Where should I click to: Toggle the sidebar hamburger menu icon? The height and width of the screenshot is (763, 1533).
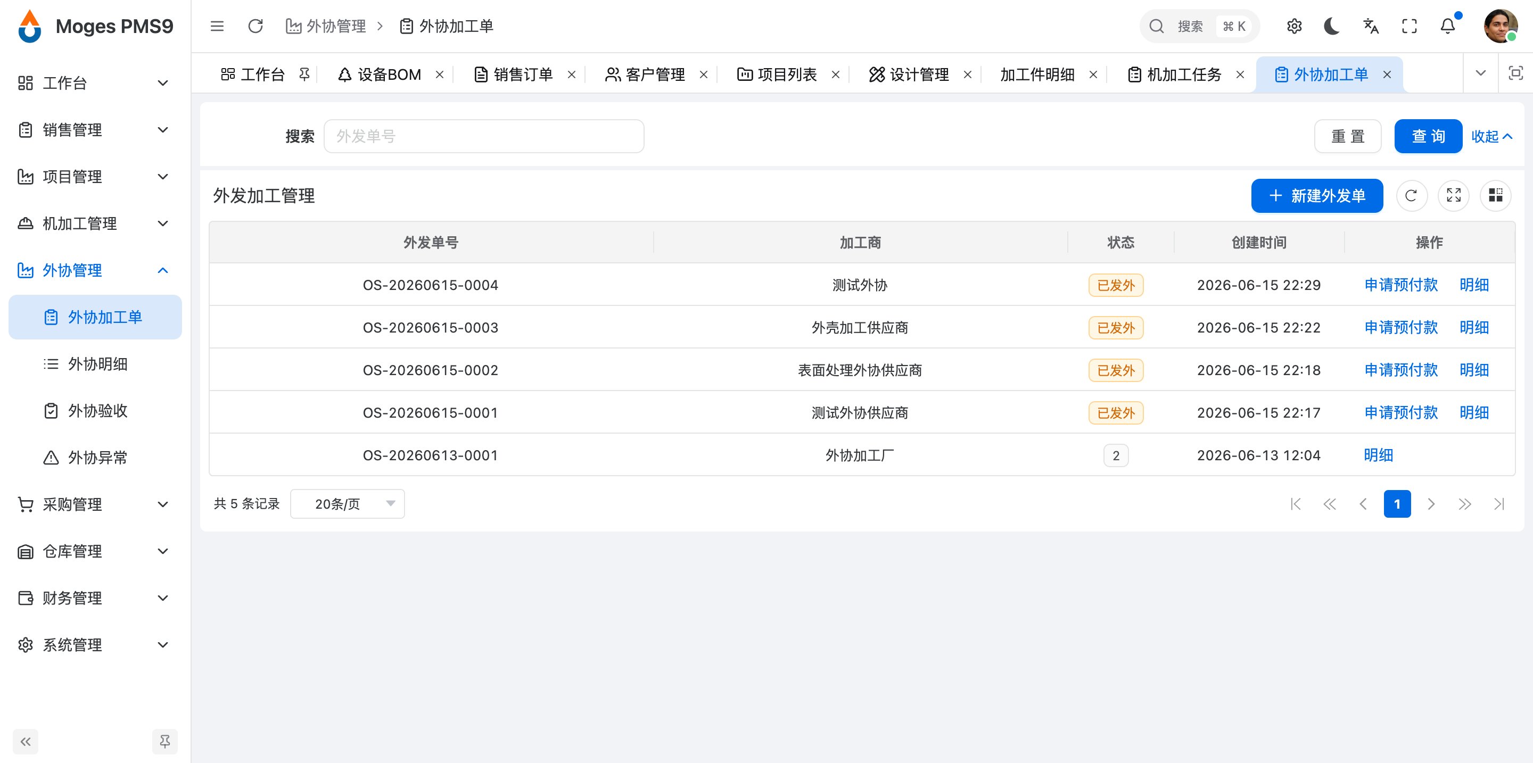coord(217,26)
